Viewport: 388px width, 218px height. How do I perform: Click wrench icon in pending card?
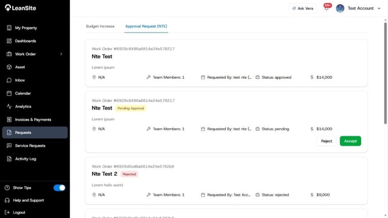(148, 129)
